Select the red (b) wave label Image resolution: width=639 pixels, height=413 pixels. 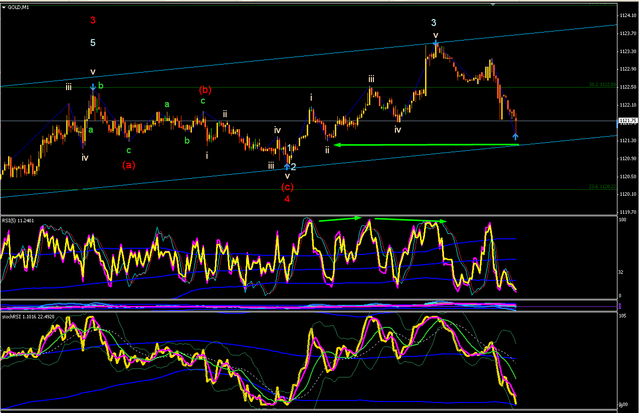tap(205, 90)
